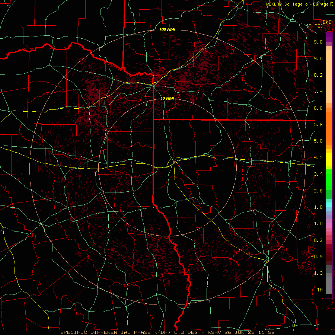Click the 3.4 value on the color scale
The height and width of the screenshot is (335, 335).
[318, 174]
